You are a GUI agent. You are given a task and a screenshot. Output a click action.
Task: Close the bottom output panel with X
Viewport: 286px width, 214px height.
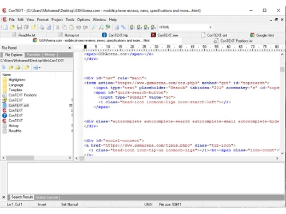tap(3, 197)
